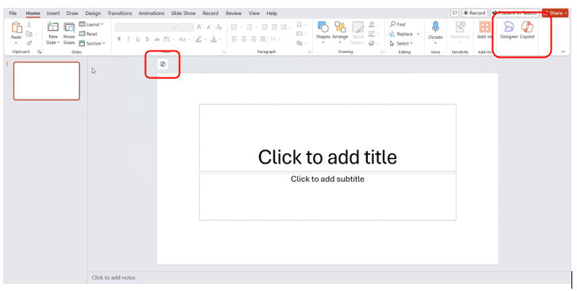Screen dimensions: 577x291
Task: Launch Copilot from the ribbon
Action: (x=527, y=30)
